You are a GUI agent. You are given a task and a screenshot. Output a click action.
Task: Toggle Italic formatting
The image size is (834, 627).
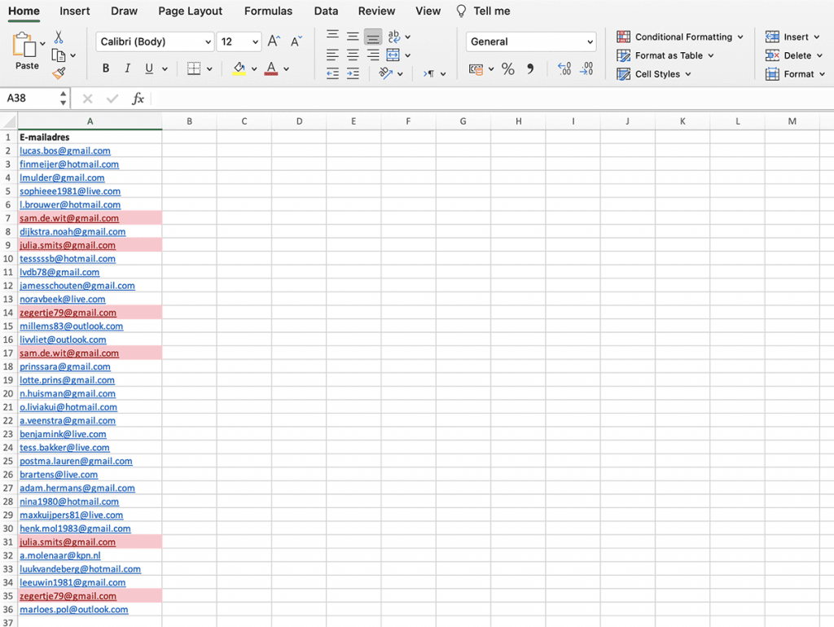[128, 69]
